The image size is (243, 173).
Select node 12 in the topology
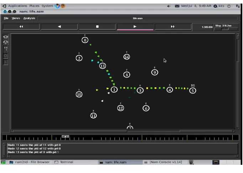[x=120, y=108]
